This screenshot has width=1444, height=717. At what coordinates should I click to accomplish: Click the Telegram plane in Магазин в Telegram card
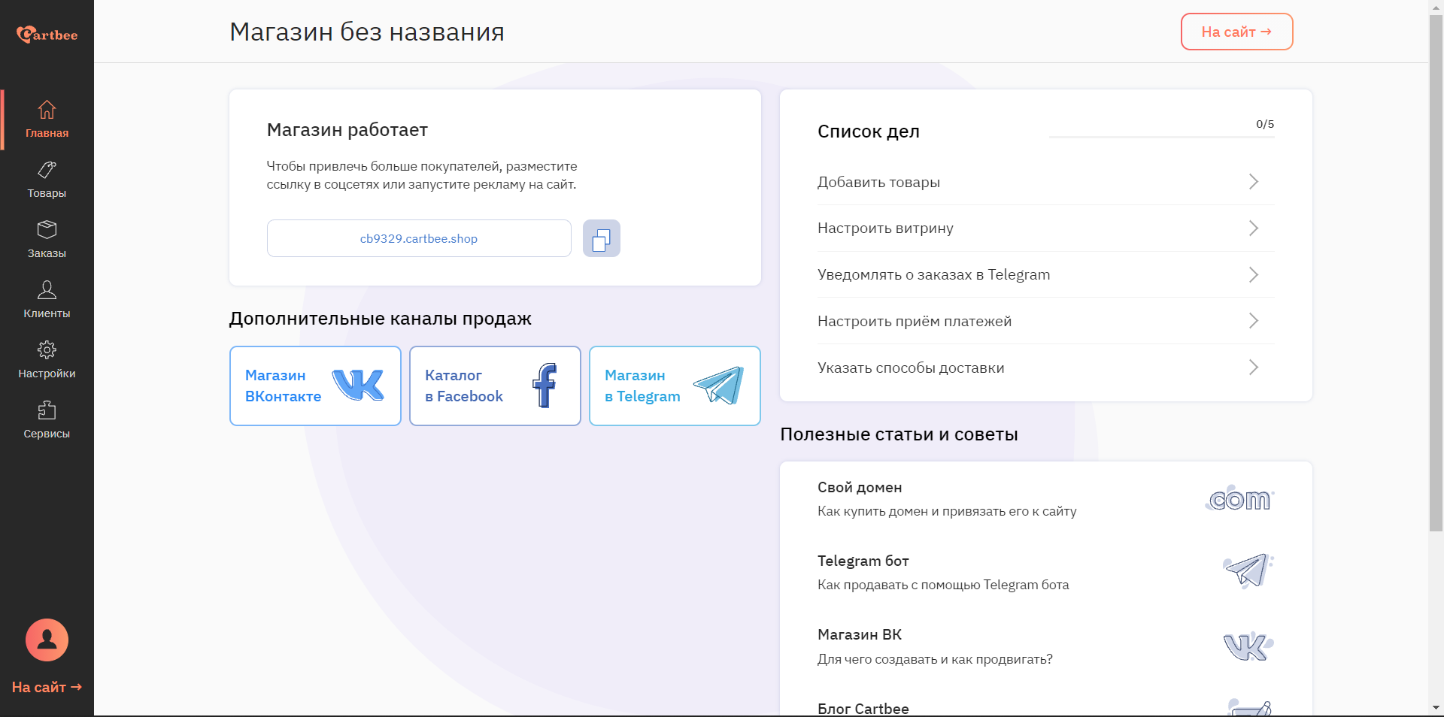click(719, 386)
